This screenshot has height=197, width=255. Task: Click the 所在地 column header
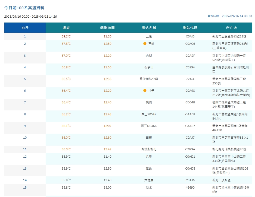(x=231, y=28)
